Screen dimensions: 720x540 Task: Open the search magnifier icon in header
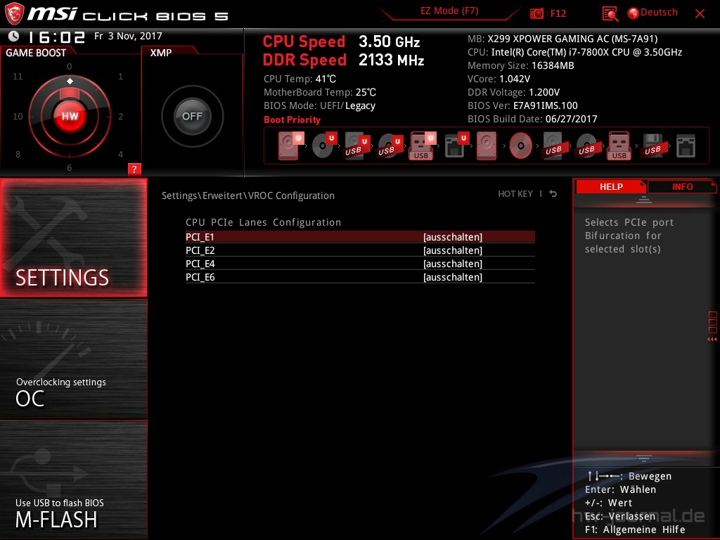coord(610,14)
